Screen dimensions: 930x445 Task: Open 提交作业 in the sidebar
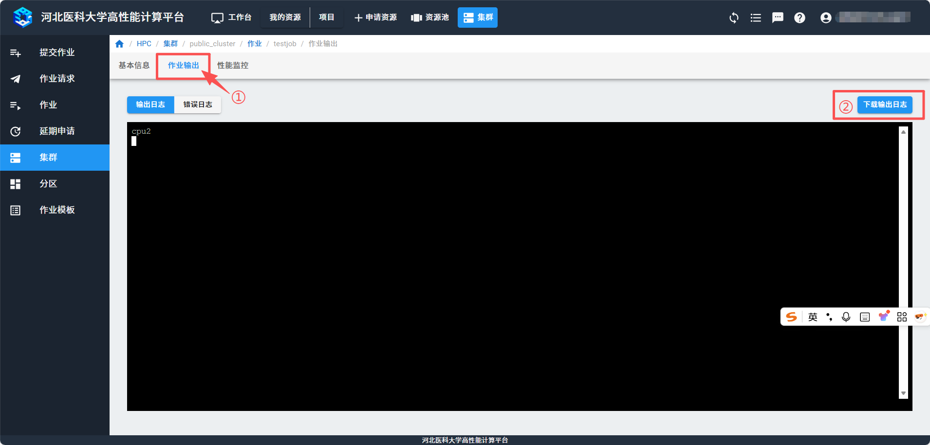coord(56,52)
